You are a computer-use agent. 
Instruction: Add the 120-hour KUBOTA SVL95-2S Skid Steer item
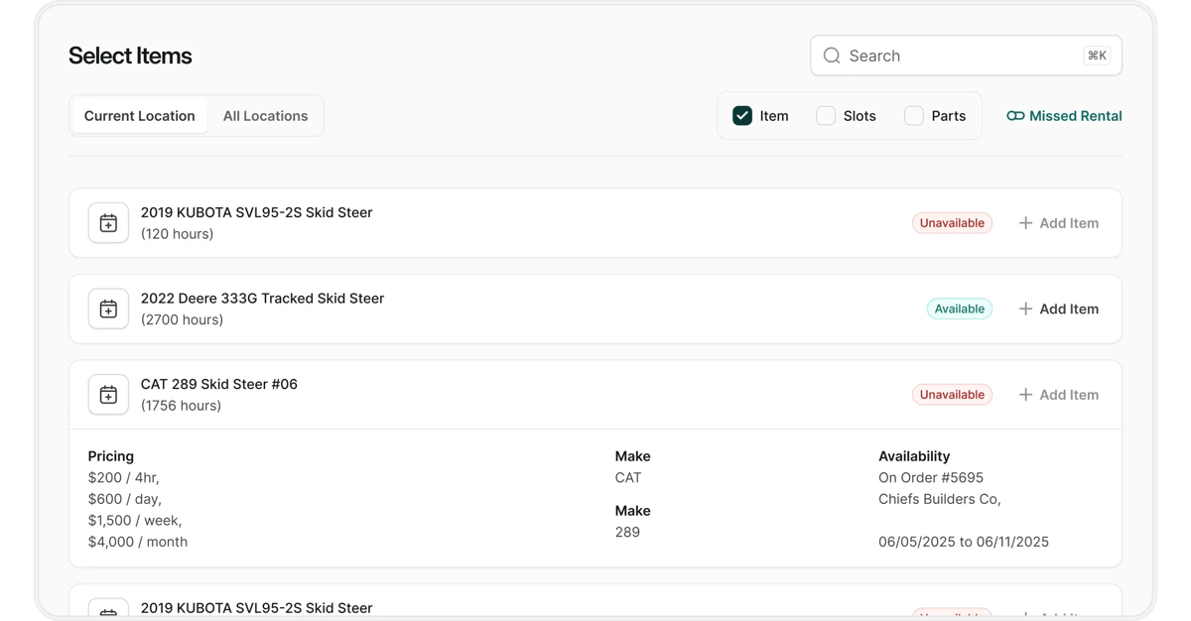tap(1058, 223)
